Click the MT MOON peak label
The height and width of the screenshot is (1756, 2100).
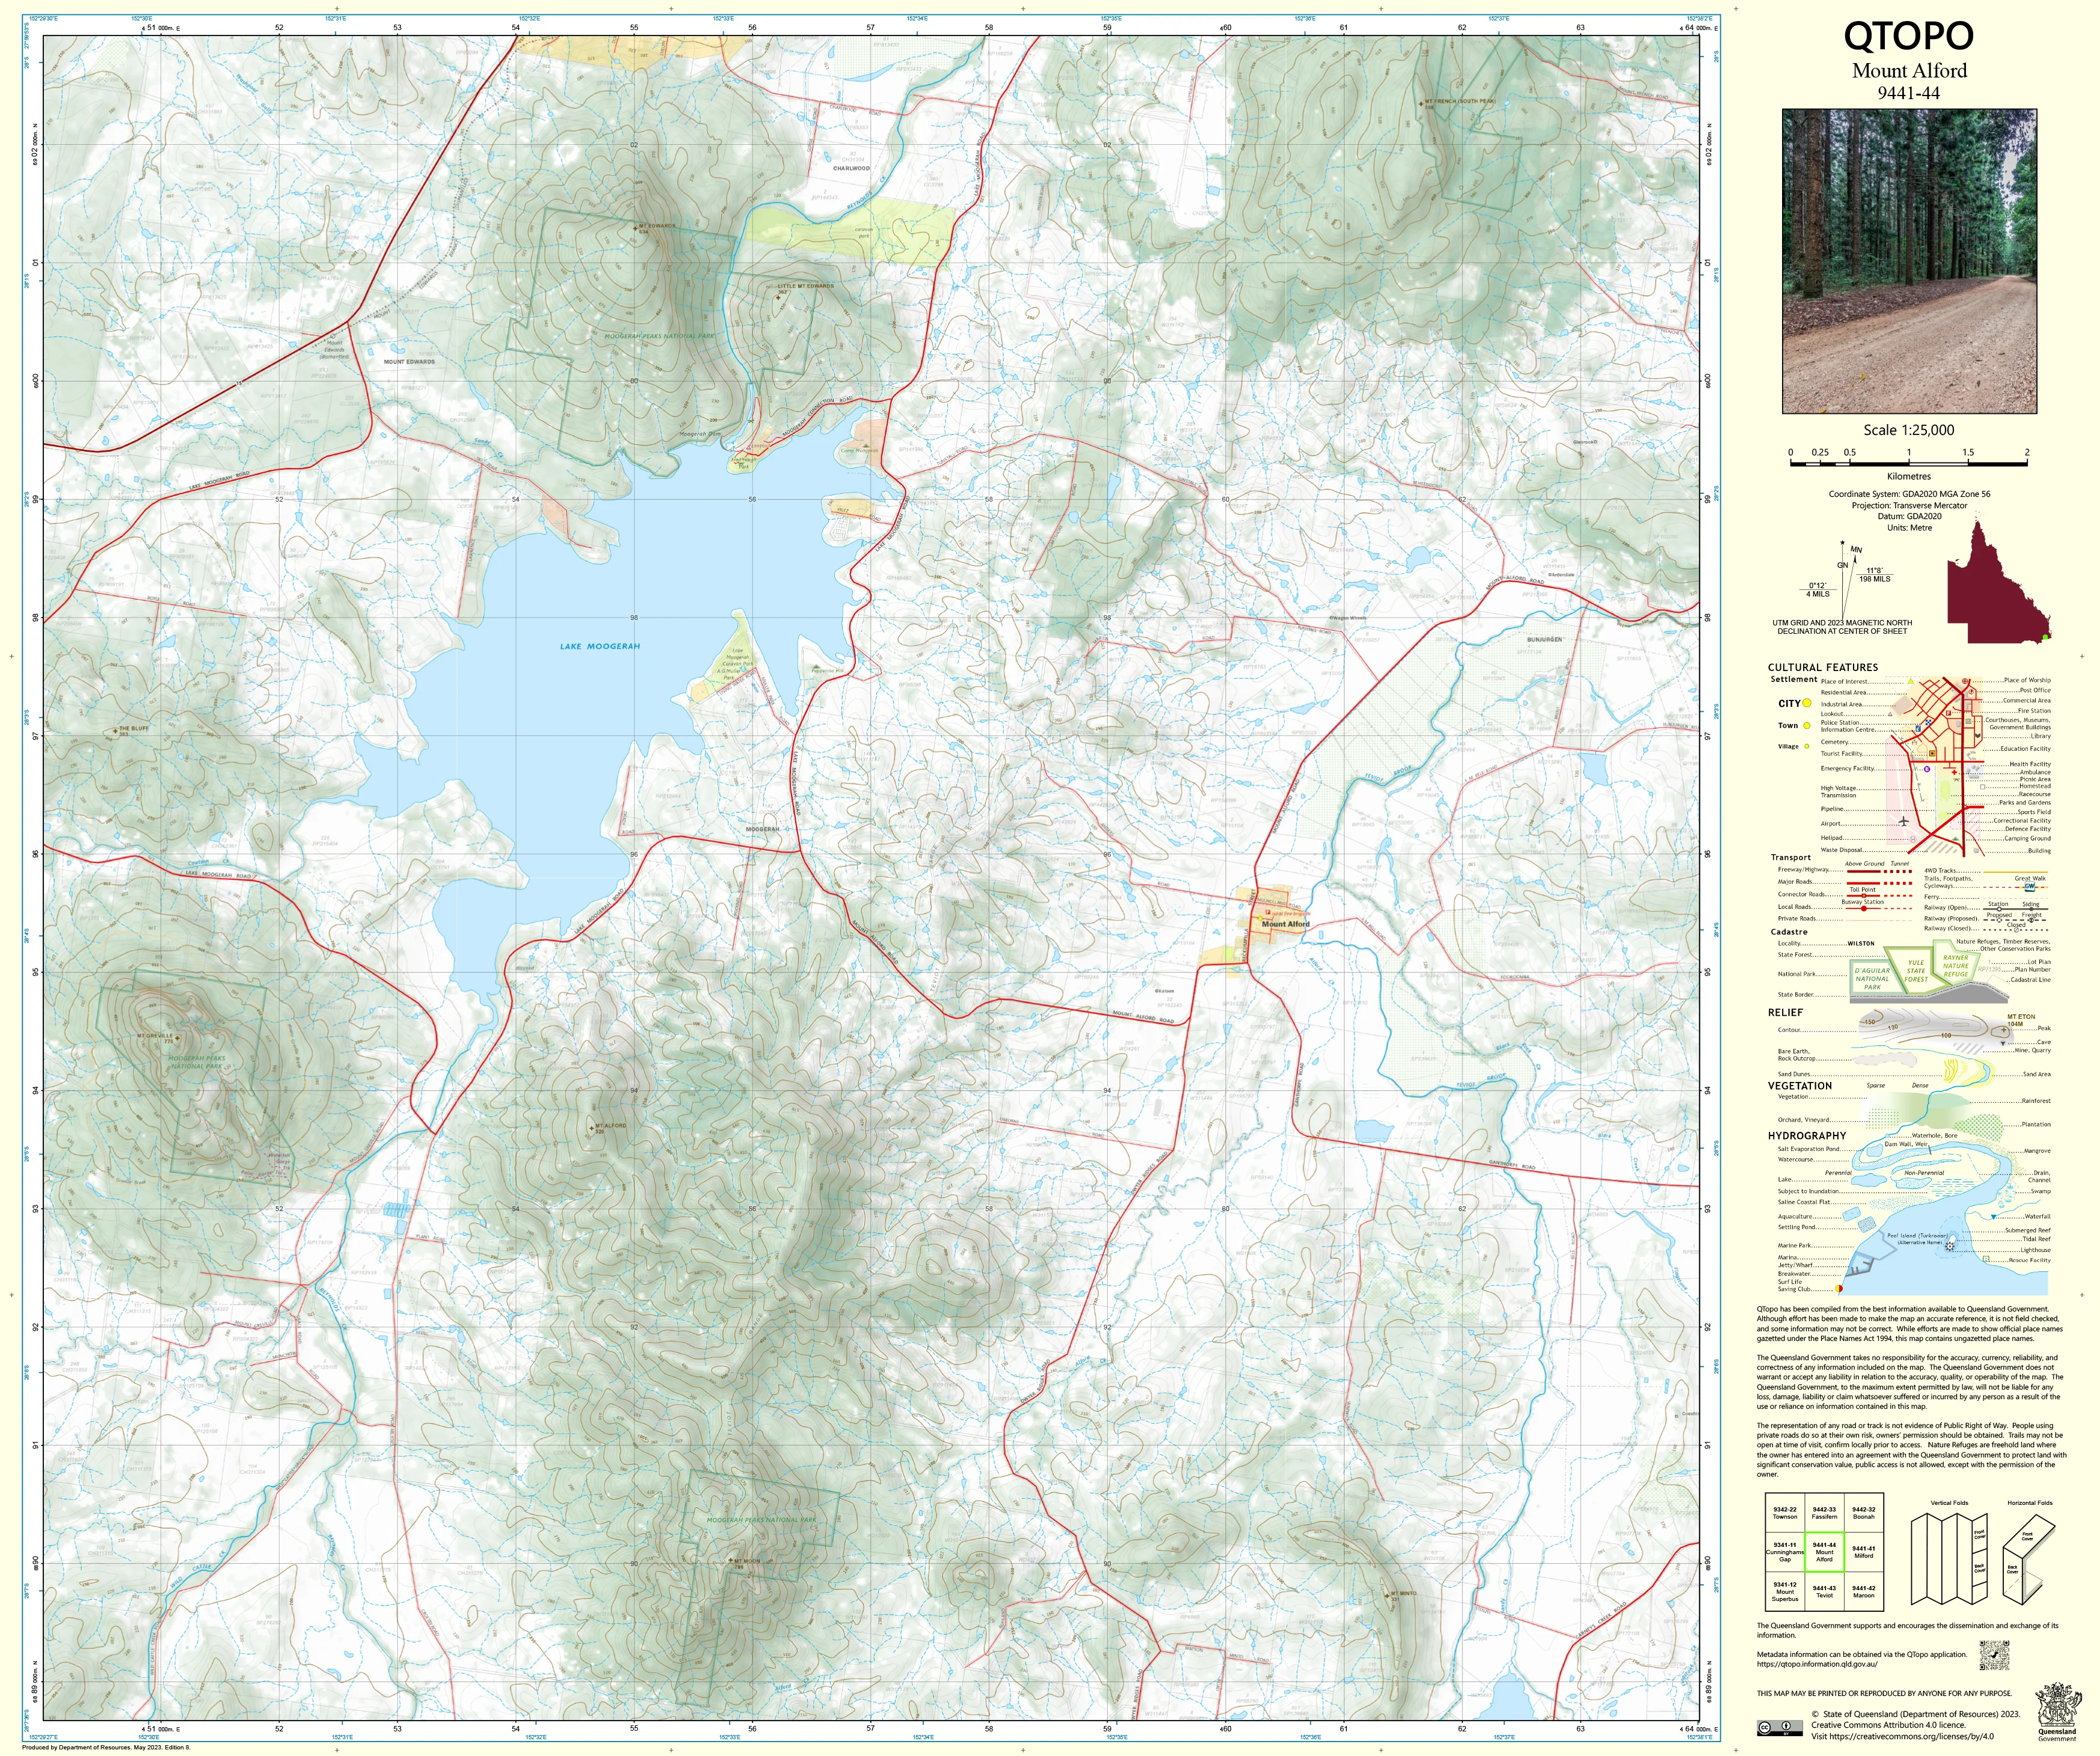pyautogui.click(x=747, y=1561)
